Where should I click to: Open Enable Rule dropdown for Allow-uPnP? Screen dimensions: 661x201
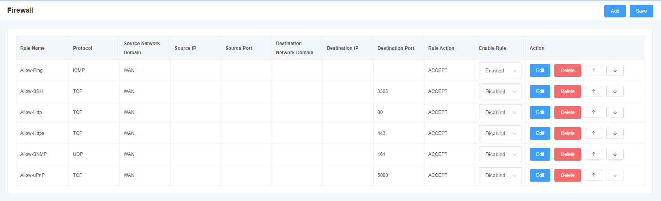[x=500, y=175]
